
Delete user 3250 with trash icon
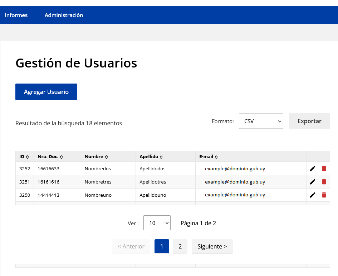324,195
